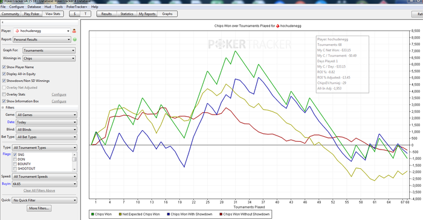Click the player selection icon beside hochudenegg
This screenshot has width=423, height=220.
(74, 31)
